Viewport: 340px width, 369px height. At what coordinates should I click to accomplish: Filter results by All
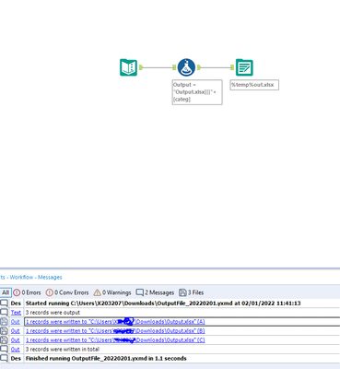(x=6, y=292)
